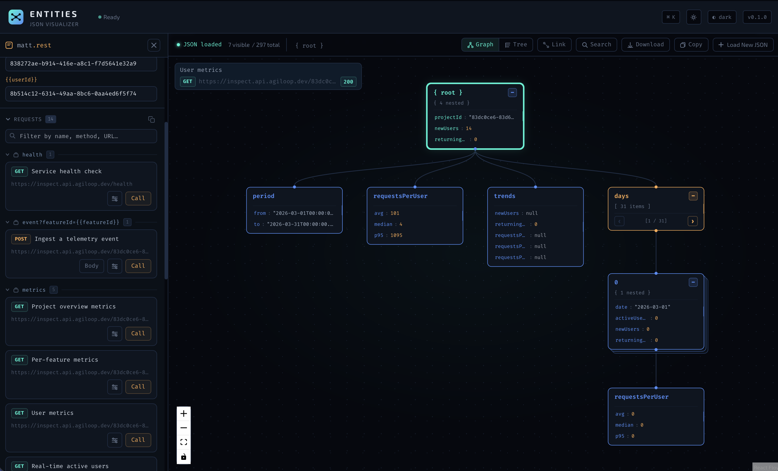Download the JSON file
The width and height of the screenshot is (778, 471).
pos(645,44)
